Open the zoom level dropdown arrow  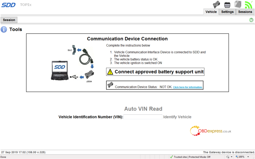click(248, 157)
